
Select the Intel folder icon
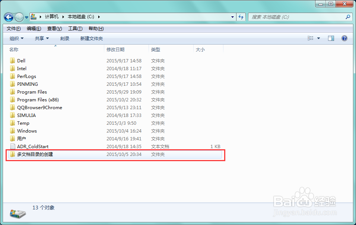click(x=13, y=68)
